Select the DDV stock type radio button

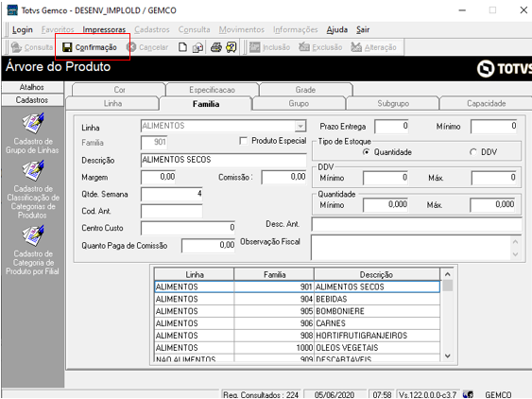pos(473,152)
